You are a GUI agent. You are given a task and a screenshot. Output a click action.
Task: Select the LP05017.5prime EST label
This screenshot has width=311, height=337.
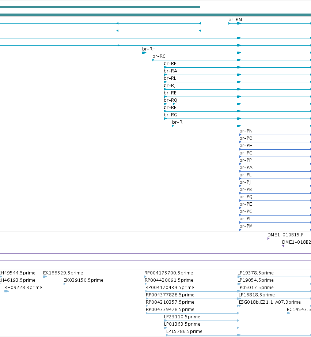(255, 287)
